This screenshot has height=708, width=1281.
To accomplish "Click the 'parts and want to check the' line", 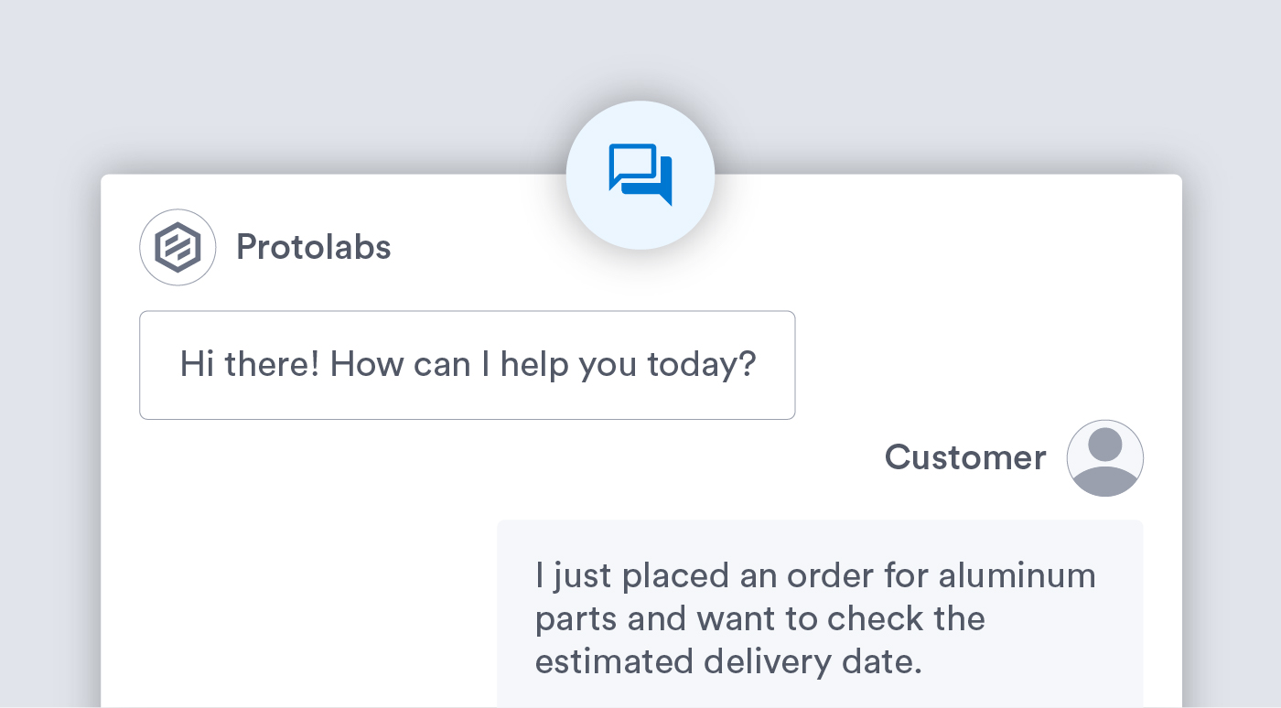I will 759,619.
